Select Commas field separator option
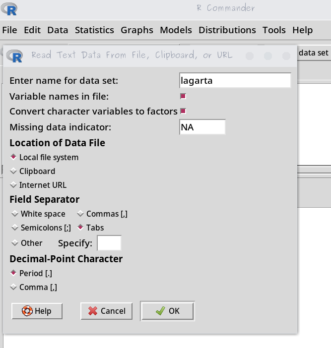This screenshot has width=331, height=348. pyautogui.click(x=80, y=214)
